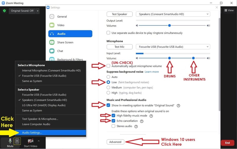The height and width of the screenshot is (149, 237).
Task: Click the red End button
Action: 228,143
